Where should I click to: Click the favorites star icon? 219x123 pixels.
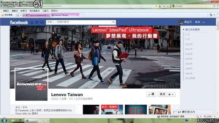click(x=2, y=15)
